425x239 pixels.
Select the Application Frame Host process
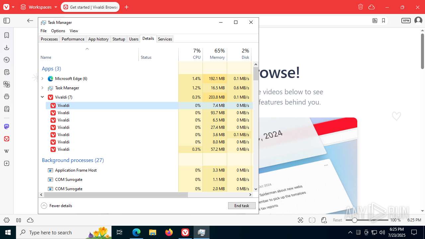coord(146,170)
